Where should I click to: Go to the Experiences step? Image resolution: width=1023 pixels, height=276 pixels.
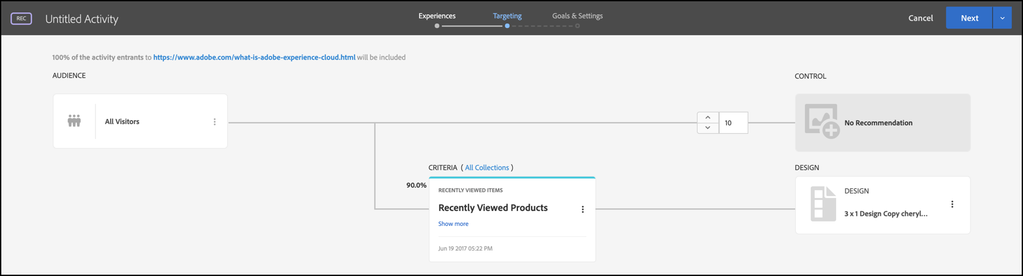pyautogui.click(x=437, y=16)
